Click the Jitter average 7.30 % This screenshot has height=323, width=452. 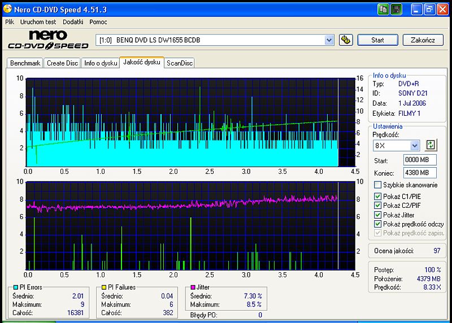pyautogui.click(x=253, y=296)
